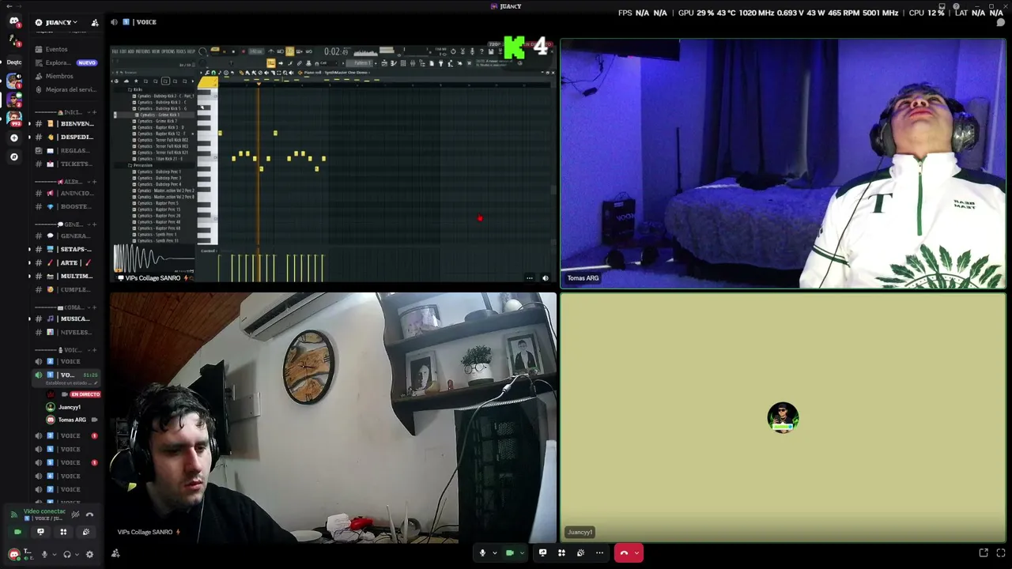Viewport: 1012px width, 569px height.
Task: Open the server discovery compass icon
Action: pos(13,156)
